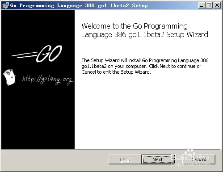Click the disabled Back button
The height and width of the screenshot is (172, 223).
tap(125, 159)
